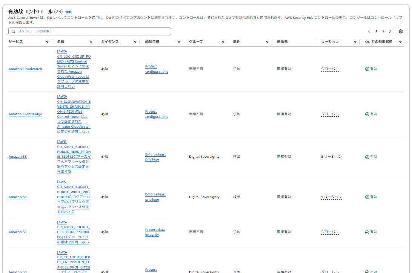Click the previous page left chevron
This screenshot has width=412, height=273.
point(369,31)
